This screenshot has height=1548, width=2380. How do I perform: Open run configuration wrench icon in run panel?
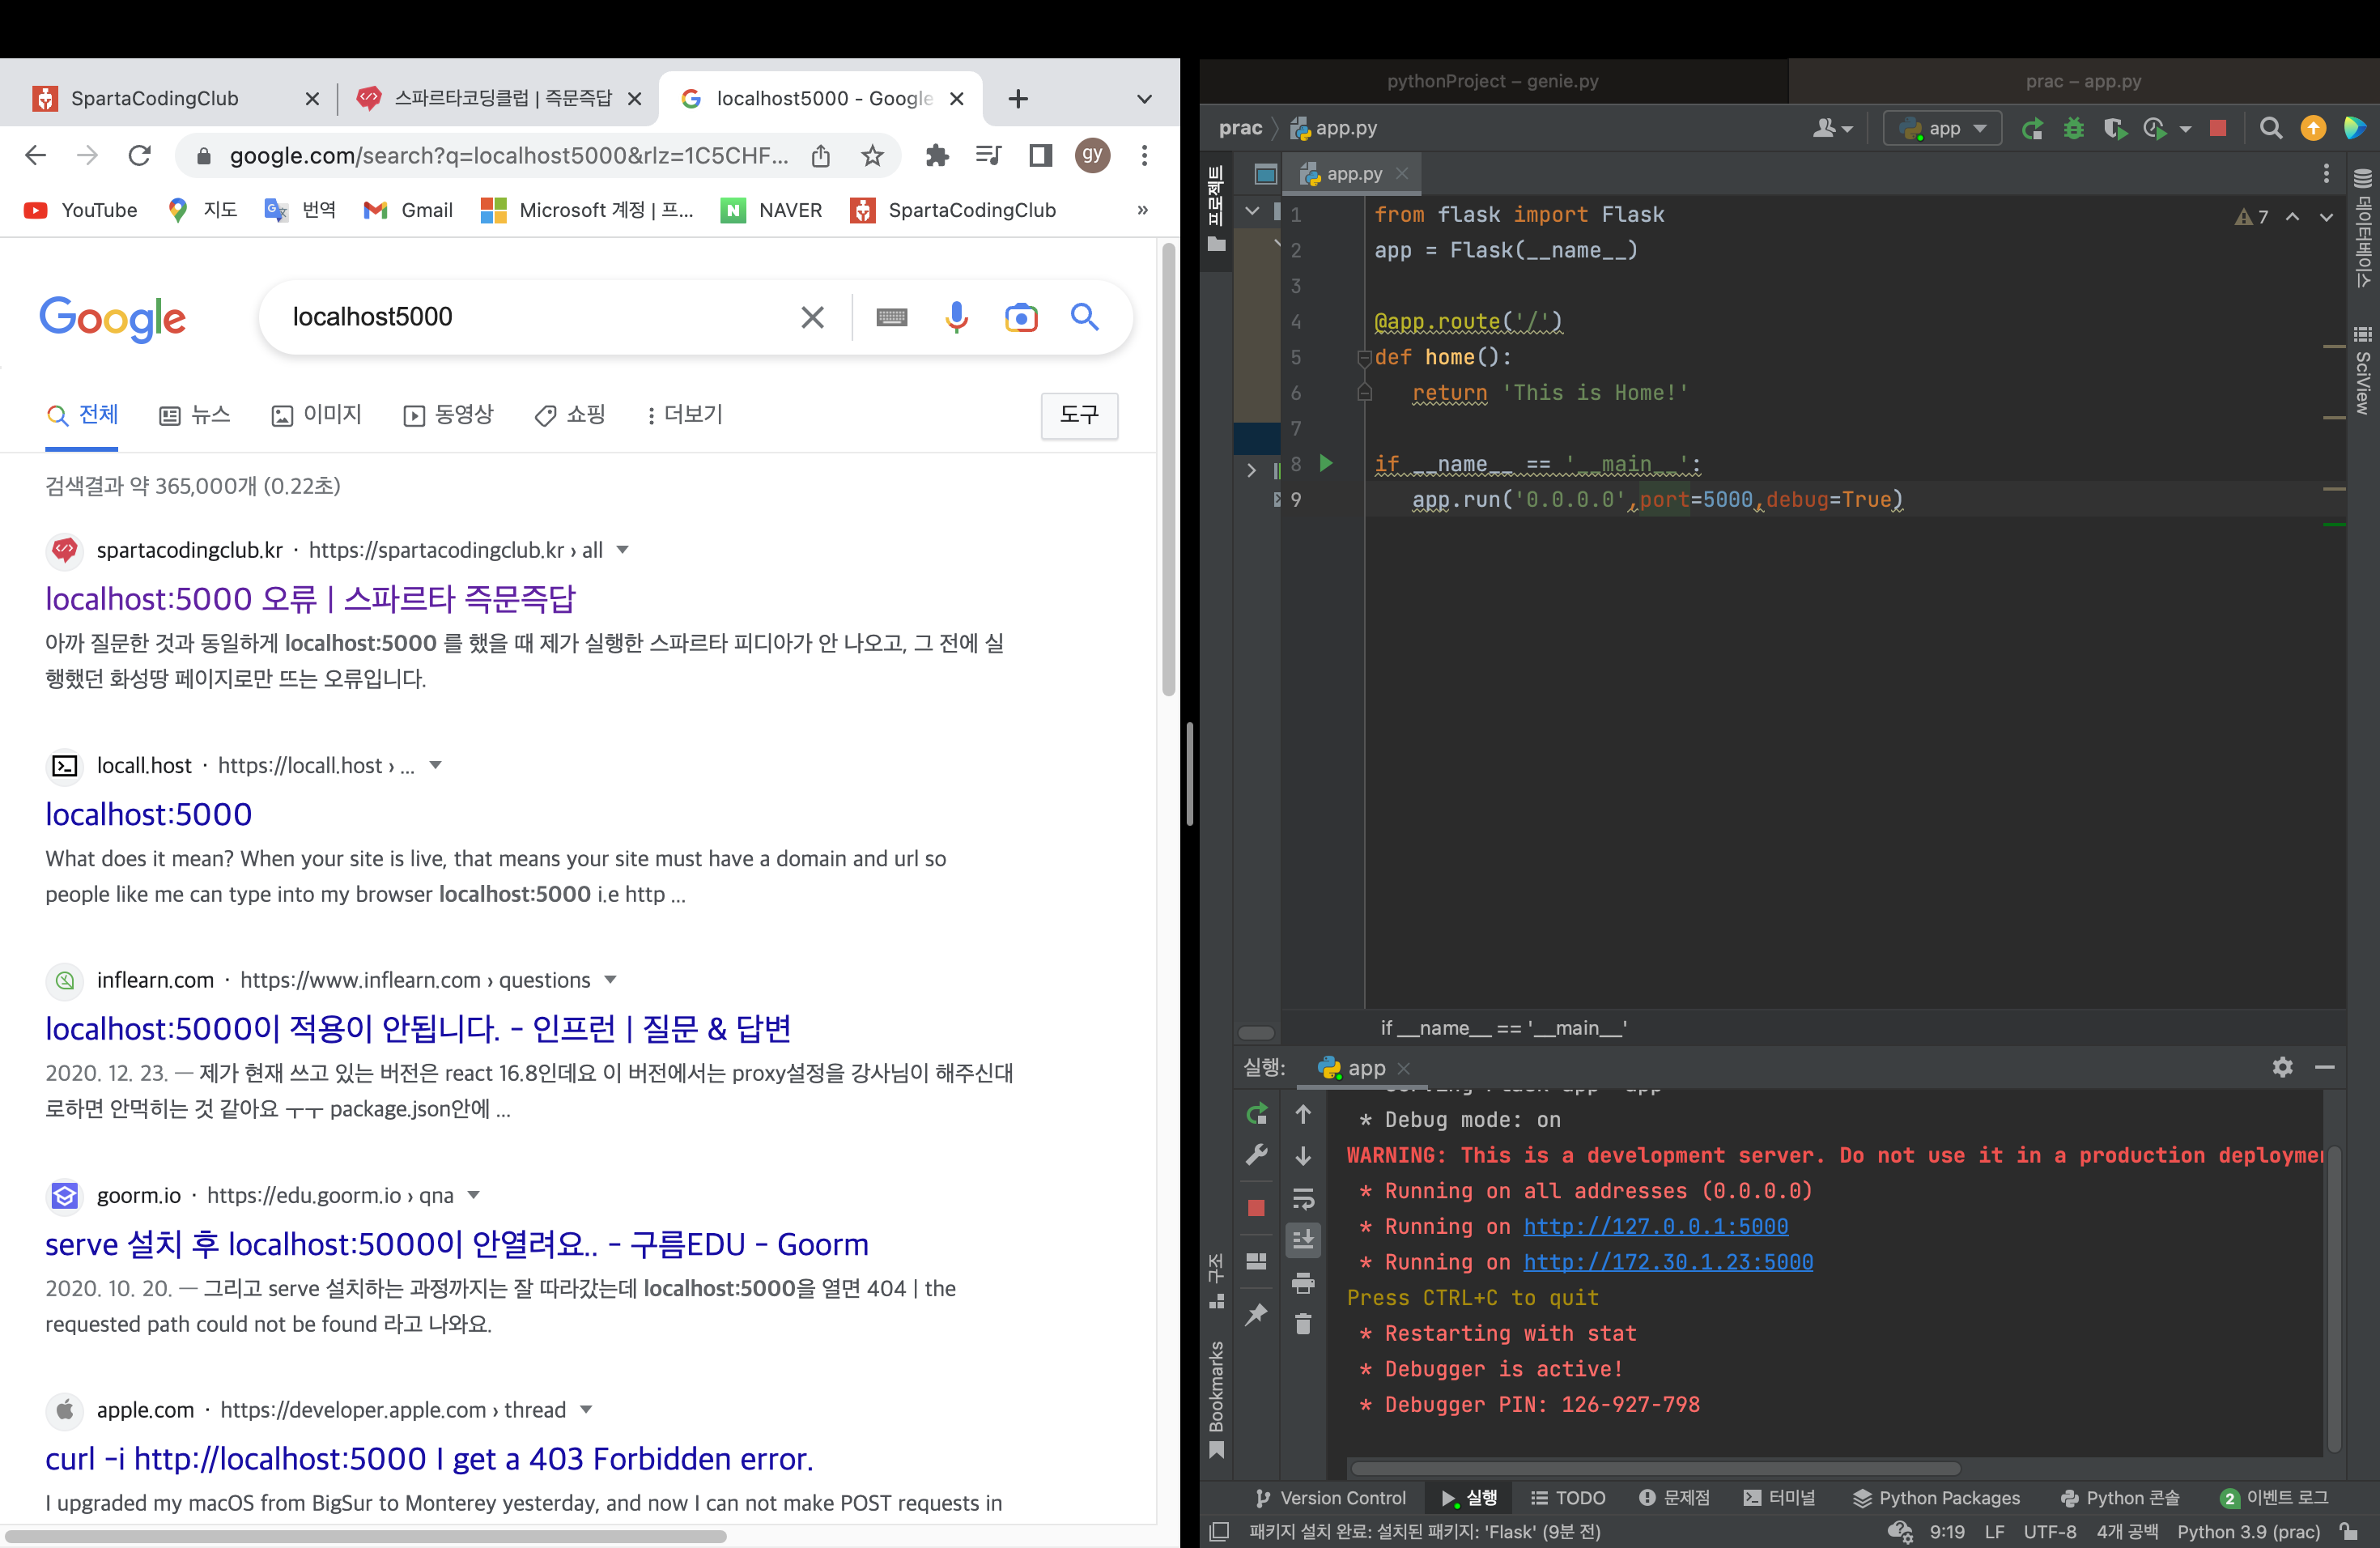[x=1257, y=1156]
